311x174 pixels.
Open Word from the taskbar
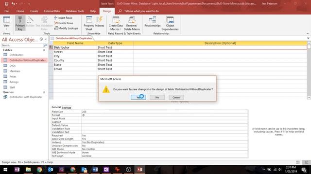pos(95,170)
